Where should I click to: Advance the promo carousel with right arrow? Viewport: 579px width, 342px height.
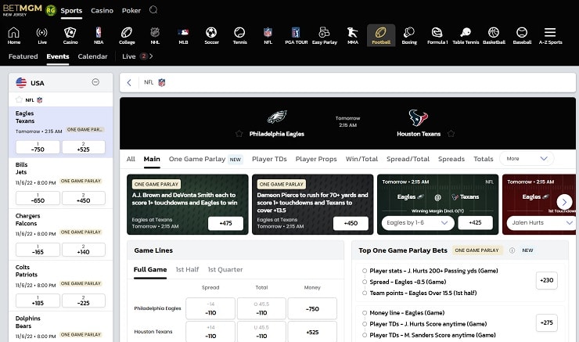pyautogui.click(x=564, y=202)
